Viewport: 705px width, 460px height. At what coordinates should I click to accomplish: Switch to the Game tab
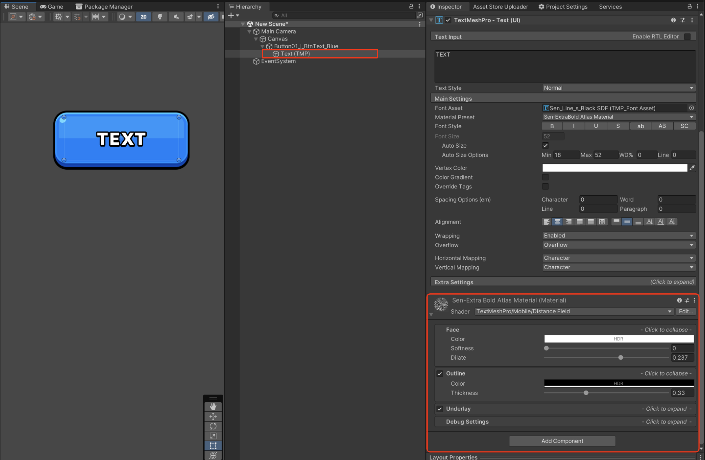tap(52, 6)
